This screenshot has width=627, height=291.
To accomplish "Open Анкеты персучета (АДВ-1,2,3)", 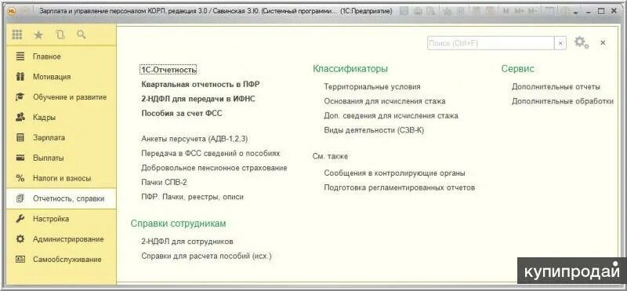I will (x=195, y=139).
